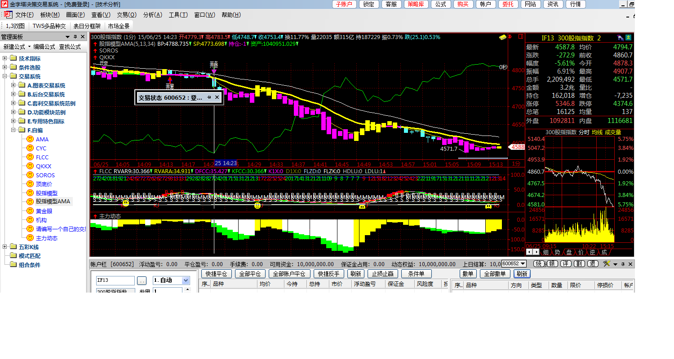This screenshot has height=359, width=674.
Task: Switch to 市场全景 tab
Action: point(119,26)
